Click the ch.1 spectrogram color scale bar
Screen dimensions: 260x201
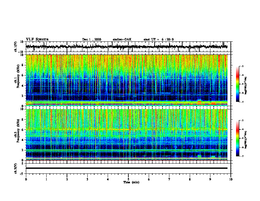click(238, 84)
